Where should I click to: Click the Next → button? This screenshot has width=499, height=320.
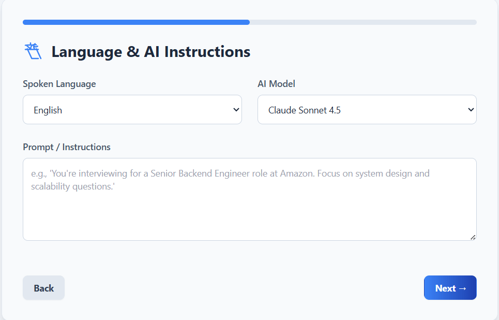point(450,288)
